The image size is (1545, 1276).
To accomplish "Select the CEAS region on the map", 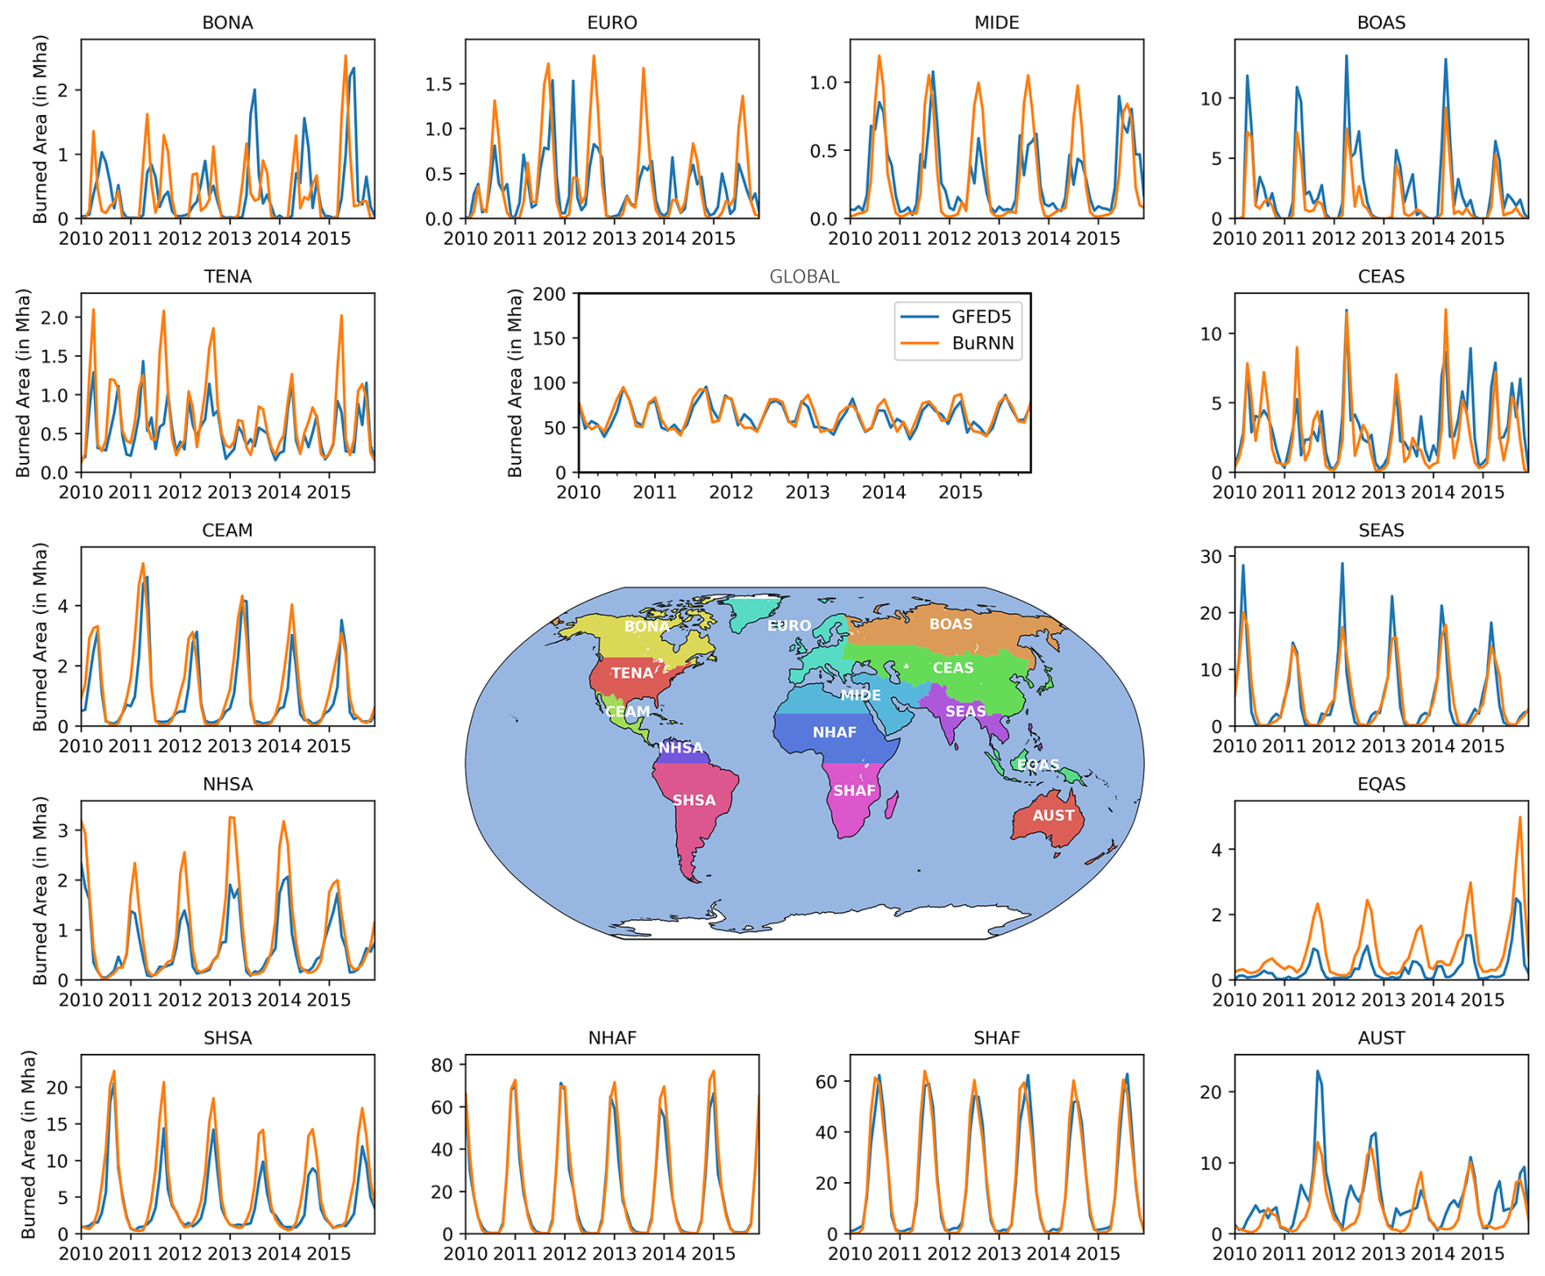I will [x=953, y=668].
